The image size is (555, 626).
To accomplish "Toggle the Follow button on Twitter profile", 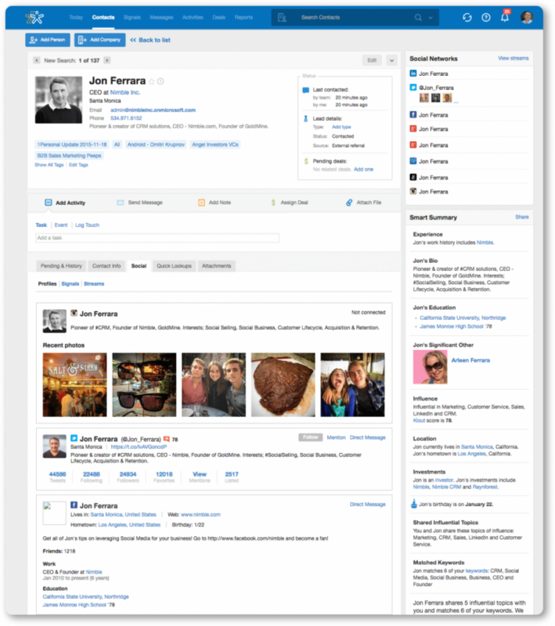I will tap(311, 437).
